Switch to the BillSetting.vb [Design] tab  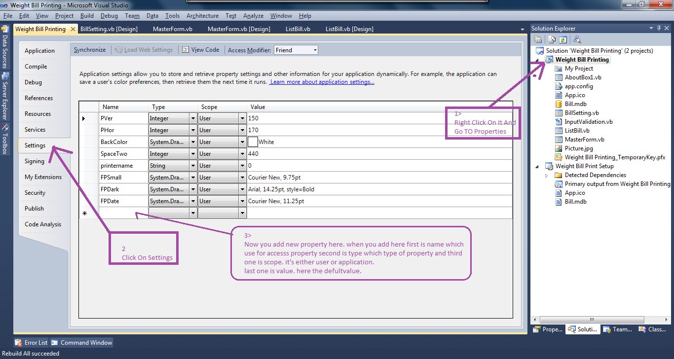tap(109, 29)
